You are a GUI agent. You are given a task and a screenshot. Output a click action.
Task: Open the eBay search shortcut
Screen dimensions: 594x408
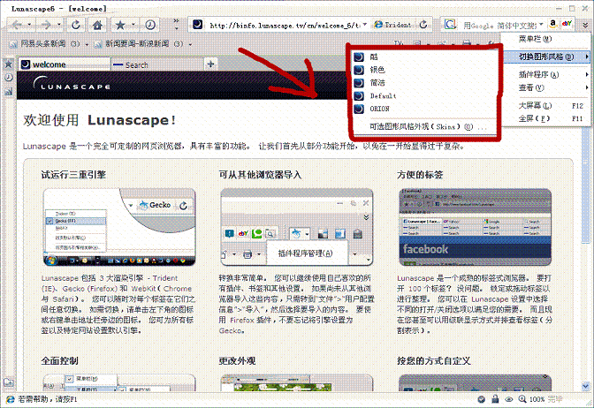pyautogui.click(x=567, y=24)
